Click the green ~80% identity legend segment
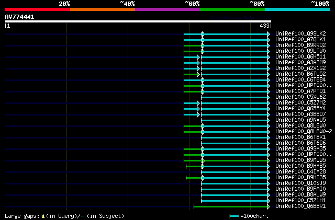335x220 pixels. (x=232, y=9)
